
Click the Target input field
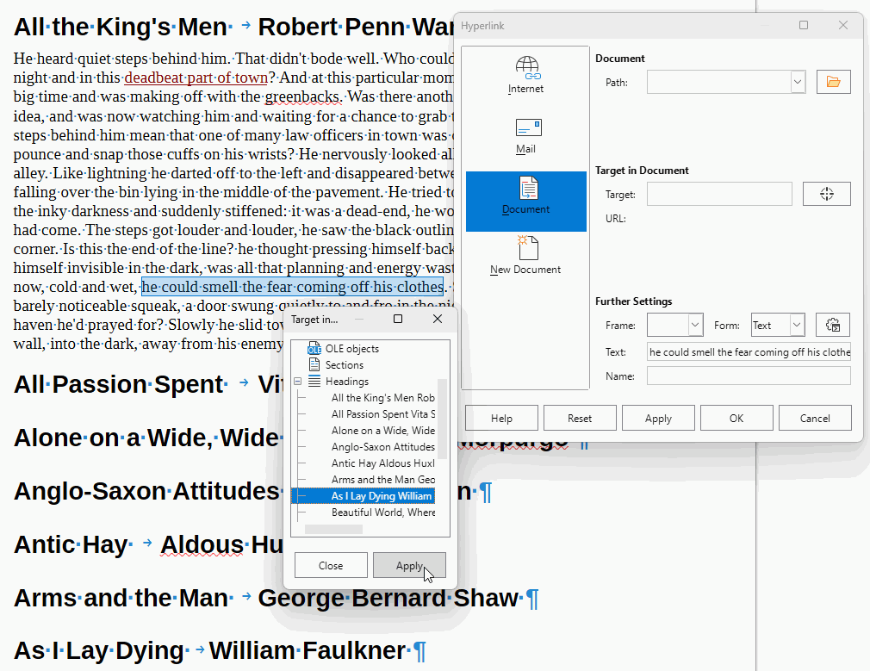[x=719, y=194]
